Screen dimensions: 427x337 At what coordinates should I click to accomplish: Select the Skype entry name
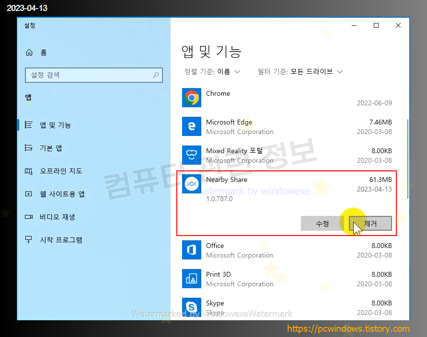pos(215,303)
